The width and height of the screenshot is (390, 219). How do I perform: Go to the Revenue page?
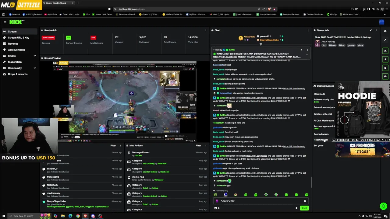(19, 44)
